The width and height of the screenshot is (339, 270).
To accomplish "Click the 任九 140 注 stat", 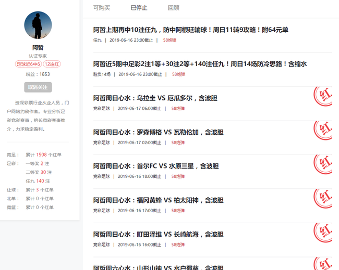I will [x=38, y=181].
